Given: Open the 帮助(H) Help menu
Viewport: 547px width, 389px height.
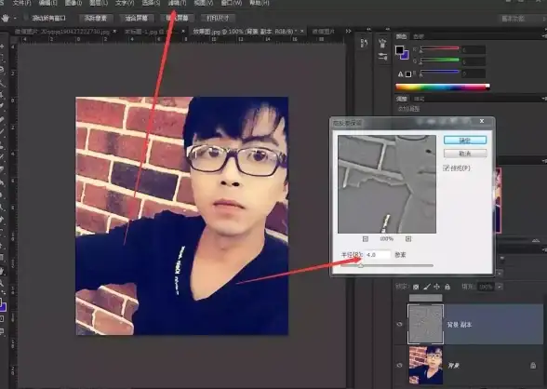Looking at the screenshot, I should (x=260, y=3).
